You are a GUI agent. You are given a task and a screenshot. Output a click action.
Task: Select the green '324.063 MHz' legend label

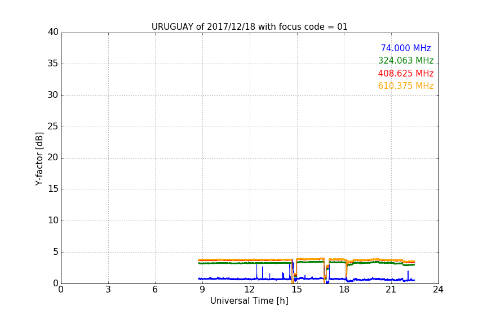pyautogui.click(x=406, y=60)
